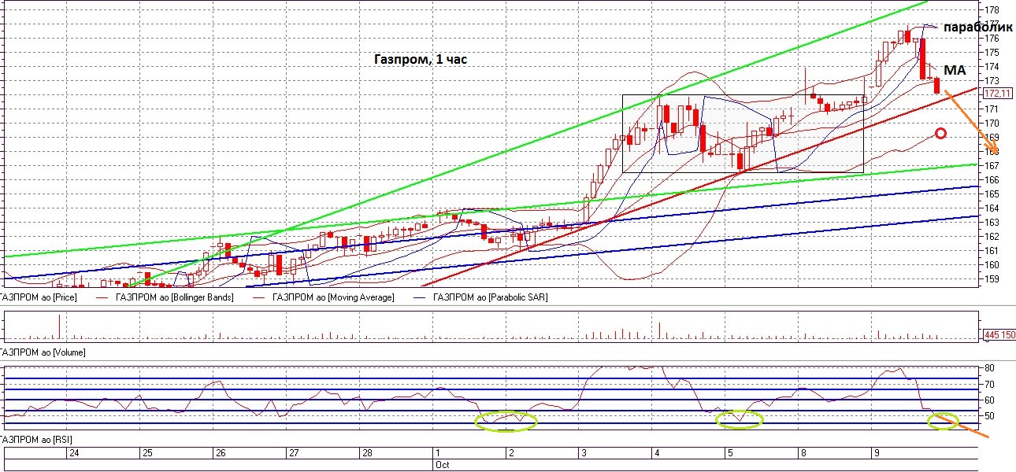Click the 167 price axis label
The height and width of the screenshot is (472, 1016).
coord(992,165)
